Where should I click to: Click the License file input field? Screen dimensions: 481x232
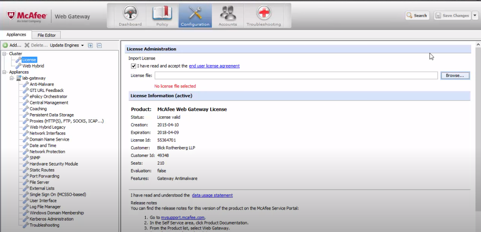(x=296, y=75)
